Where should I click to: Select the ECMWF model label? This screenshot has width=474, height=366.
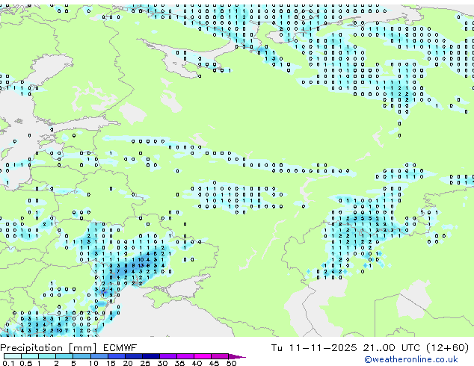(x=120, y=348)
